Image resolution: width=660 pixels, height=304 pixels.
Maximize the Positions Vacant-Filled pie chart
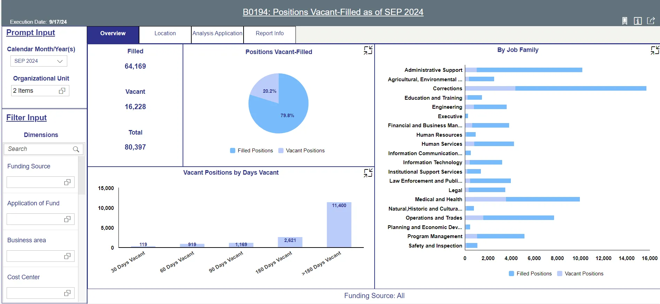pyautogui.click(x=368, y=50)
